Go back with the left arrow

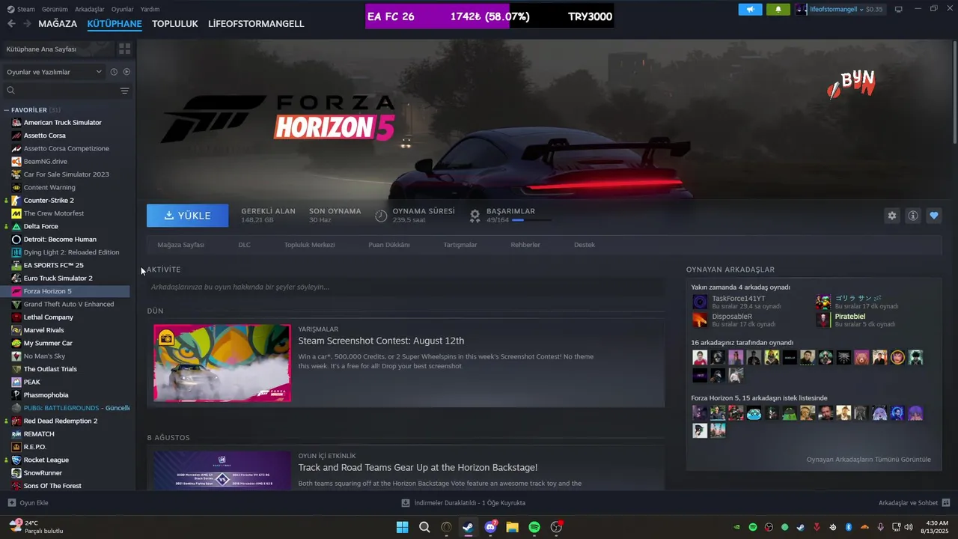(x=11, y=24)
